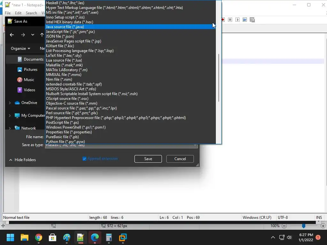Click zoom out minus button

[x=284, y=226]
